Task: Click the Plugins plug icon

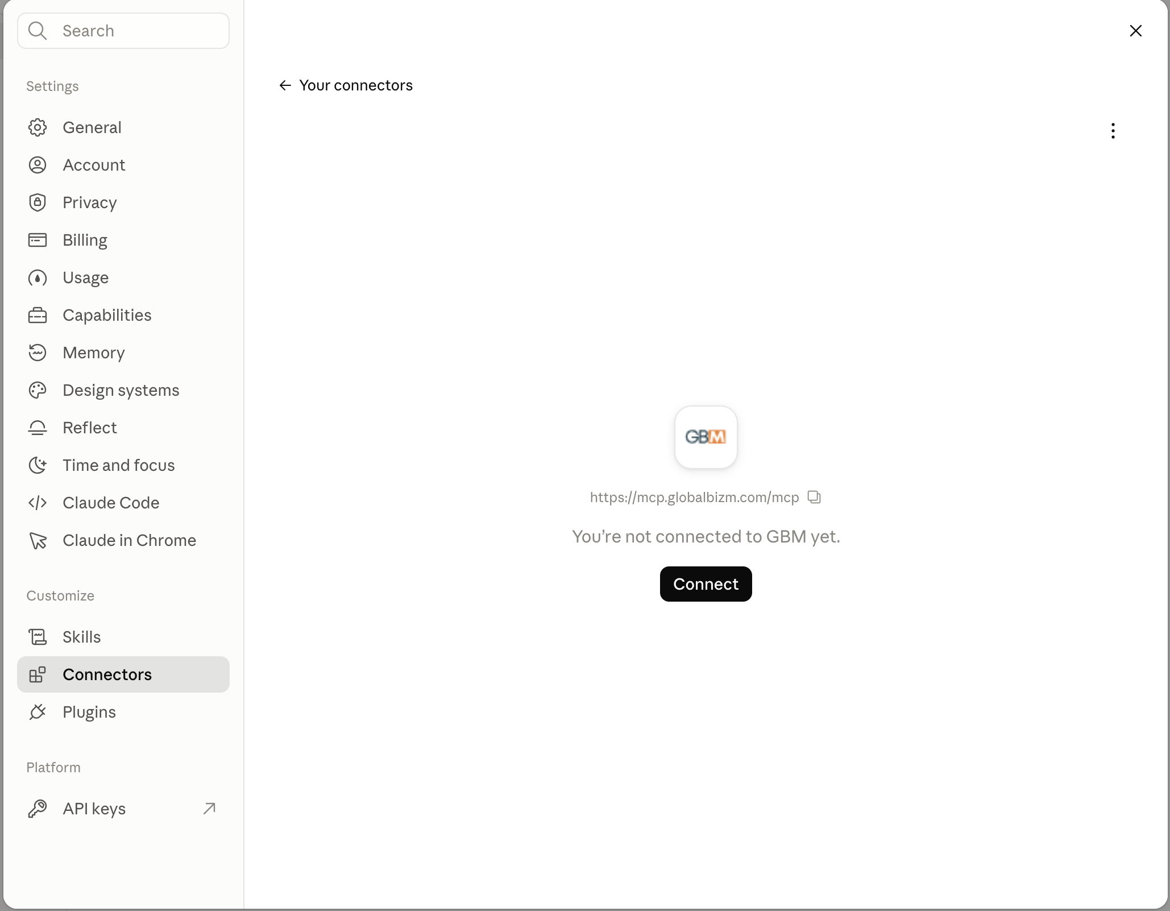Action: pyautogui.click(x=38, y=712)
